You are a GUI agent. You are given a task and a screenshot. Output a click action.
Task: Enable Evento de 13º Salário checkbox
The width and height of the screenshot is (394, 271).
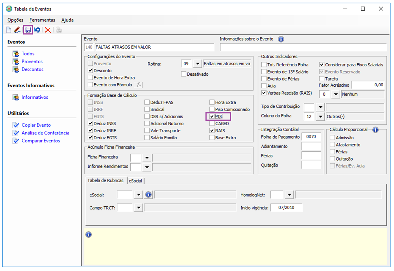[264, 72]
